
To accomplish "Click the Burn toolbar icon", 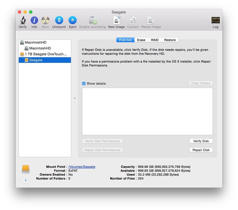I will 46,20.
